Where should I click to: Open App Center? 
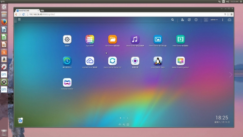(x=90, y=39)
